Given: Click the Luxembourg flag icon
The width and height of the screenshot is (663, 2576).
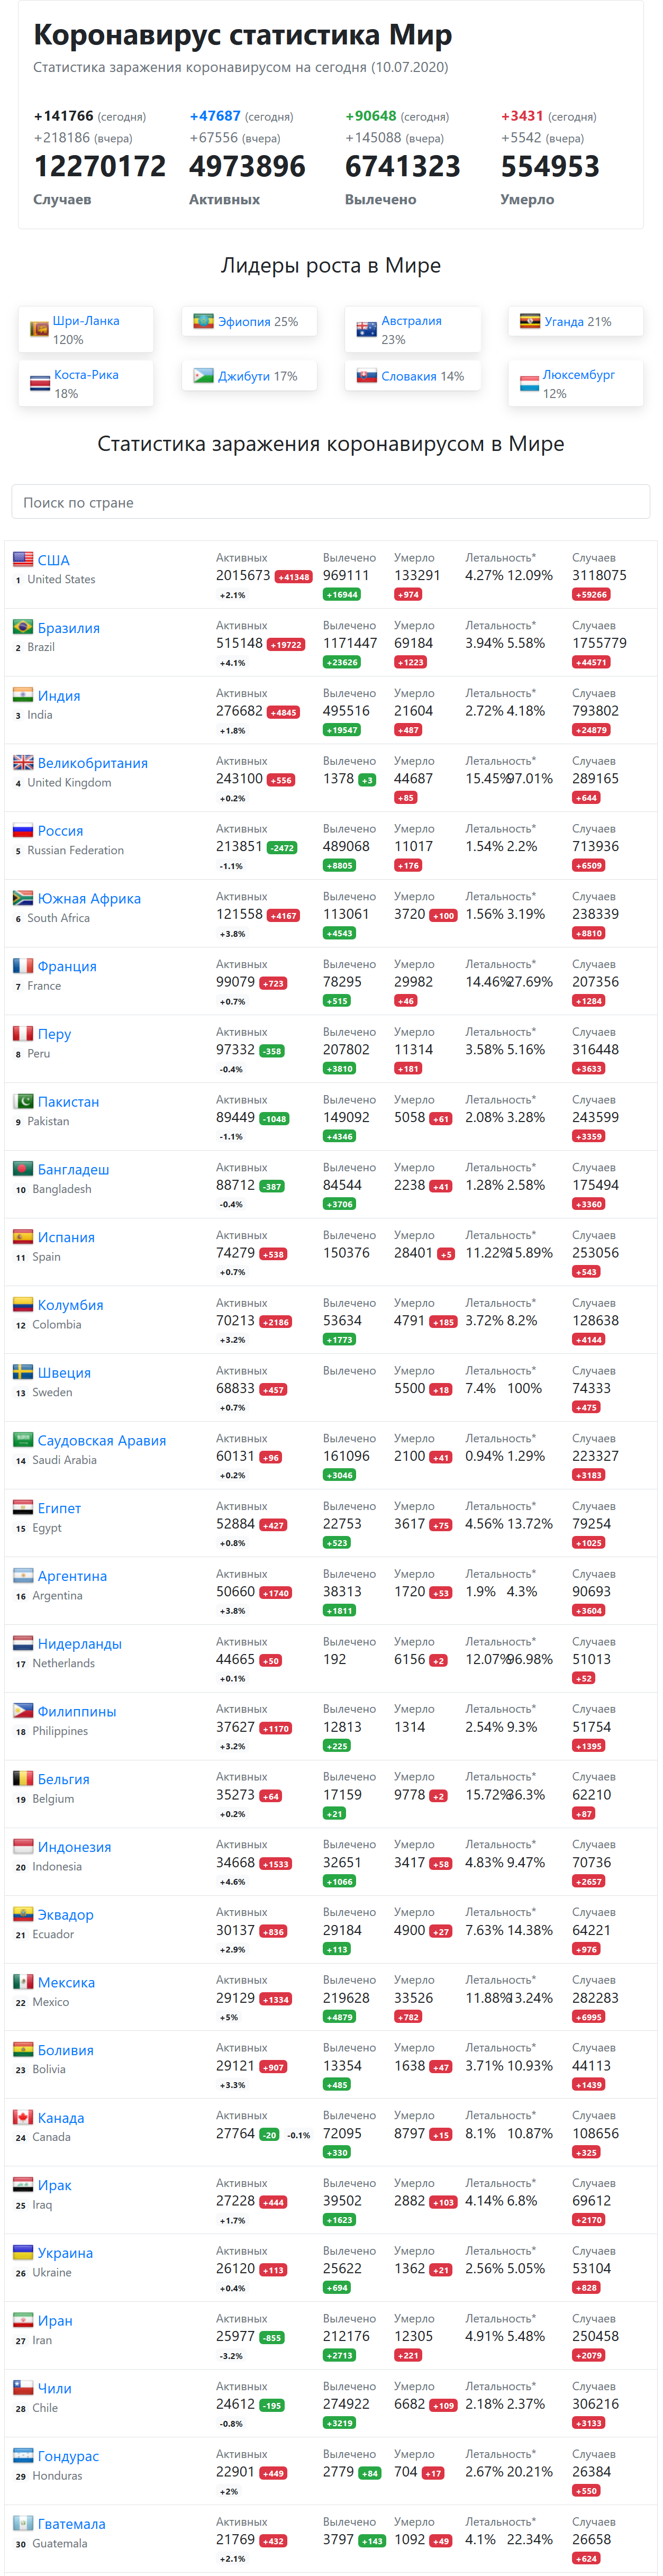Looking at the screenshot, I should point(530,382).
